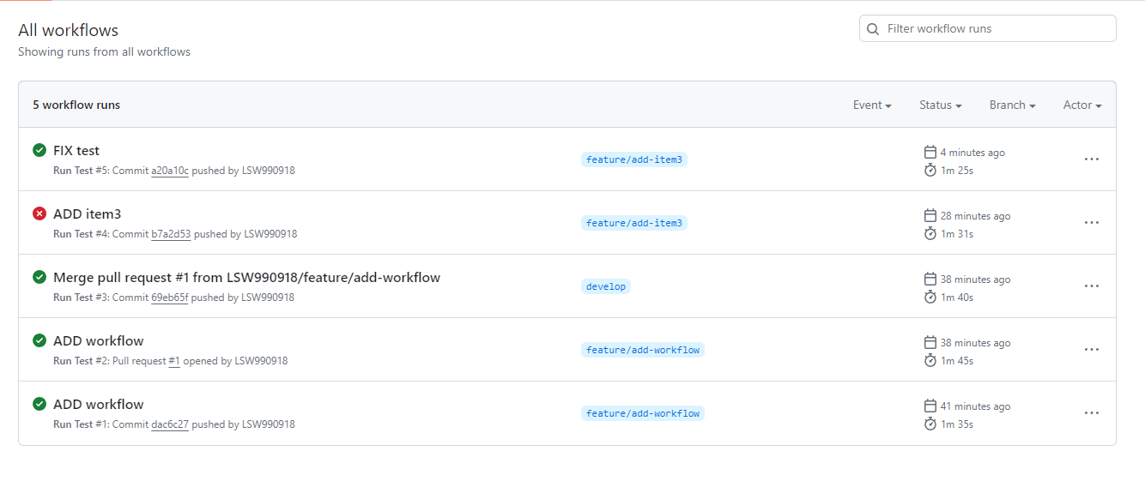1145x481 pixels.
Task: Open commit dac6c27 link
Action: (170, 424)
